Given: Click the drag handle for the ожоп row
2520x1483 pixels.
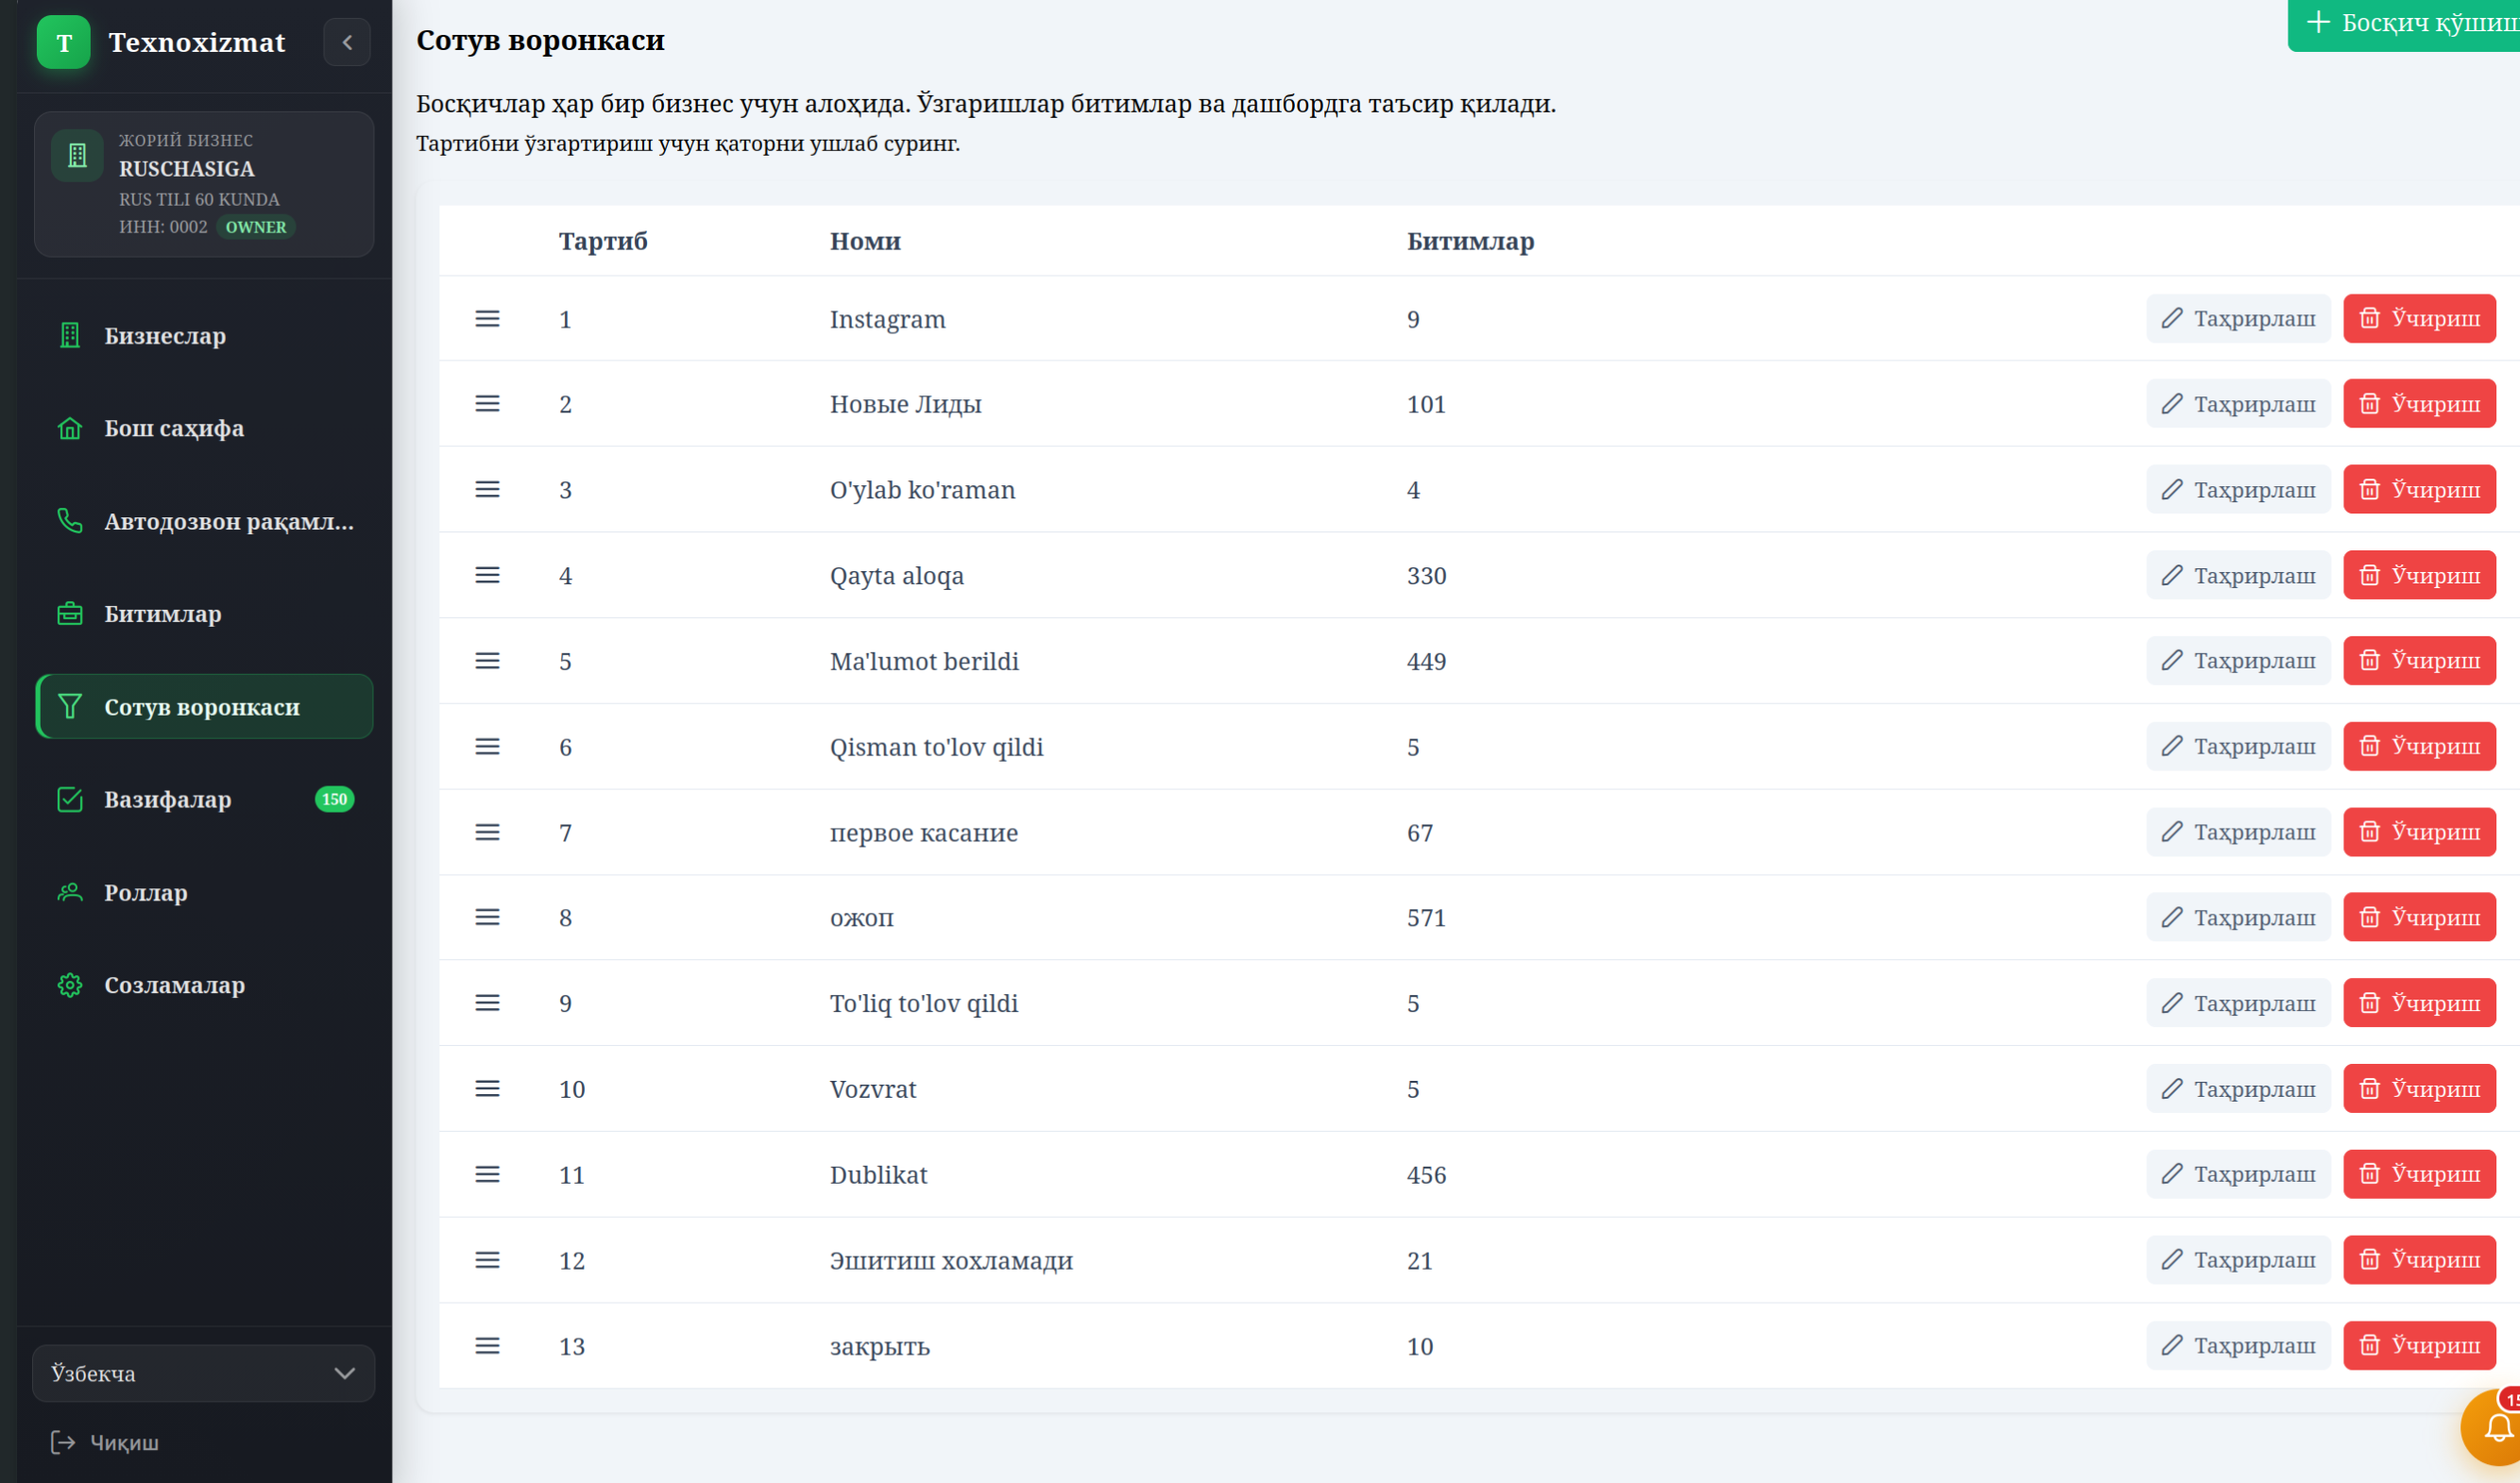Looking at the screenshot, I should click(487, 918).
